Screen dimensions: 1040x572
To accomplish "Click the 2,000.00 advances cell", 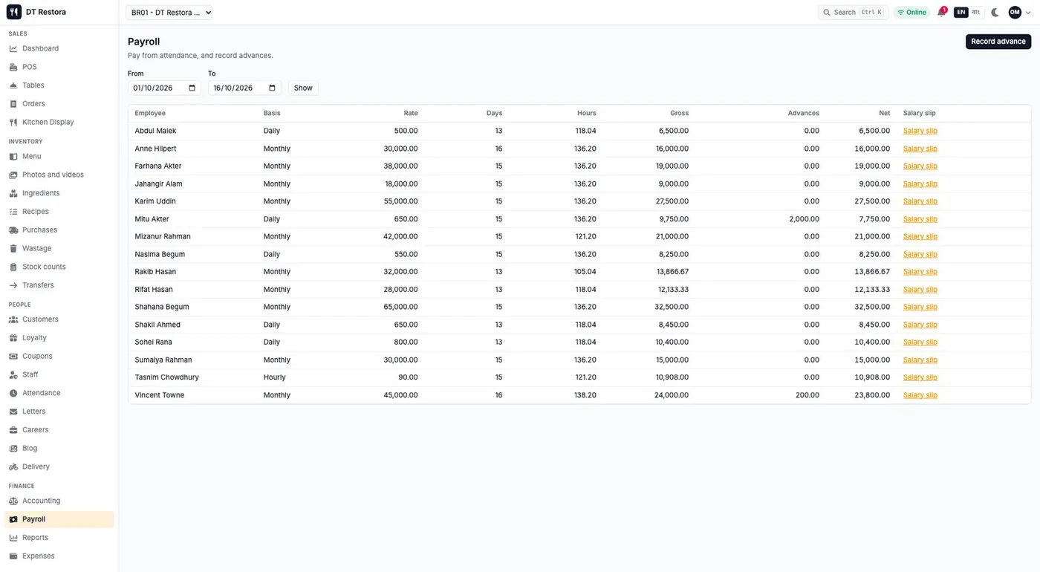I will pos(802,219).
